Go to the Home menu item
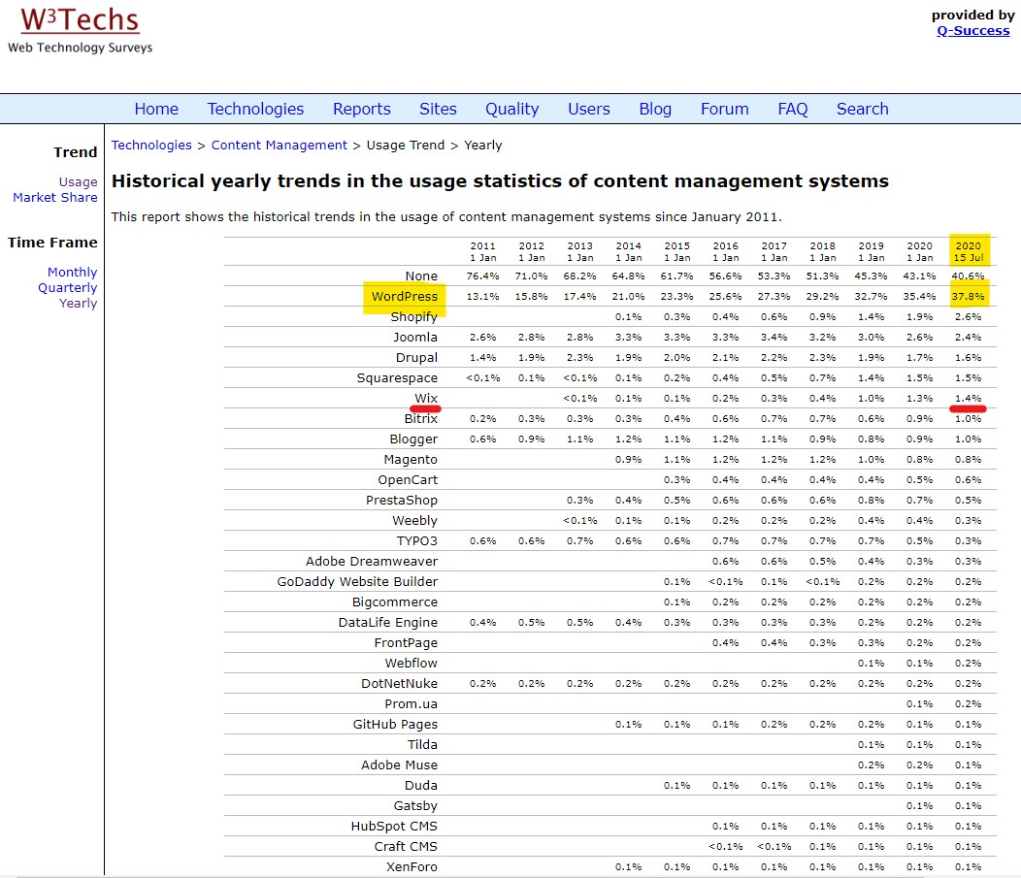The width and height of the screenshot is (1021, 878). [x=156, y=109]
